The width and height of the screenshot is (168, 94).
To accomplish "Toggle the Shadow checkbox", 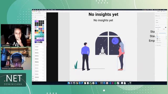I will pos(156,41).
